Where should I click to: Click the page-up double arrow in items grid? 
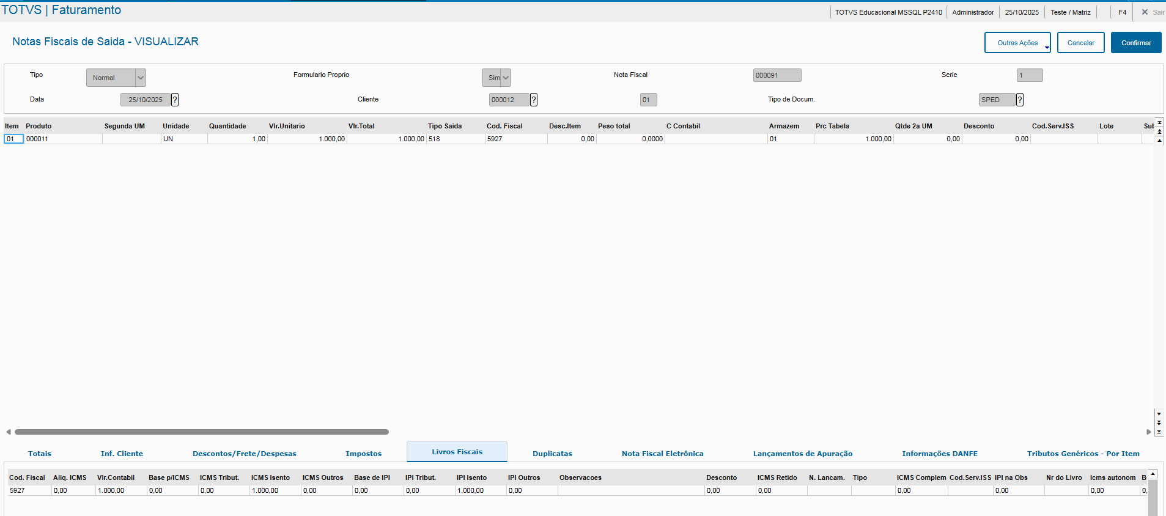(1159, 131)
